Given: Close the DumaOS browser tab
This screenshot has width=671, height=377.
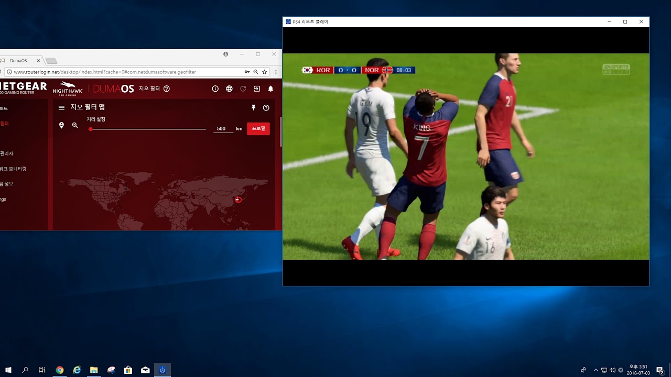Looking at the screenshot, I should click(38, 61).
